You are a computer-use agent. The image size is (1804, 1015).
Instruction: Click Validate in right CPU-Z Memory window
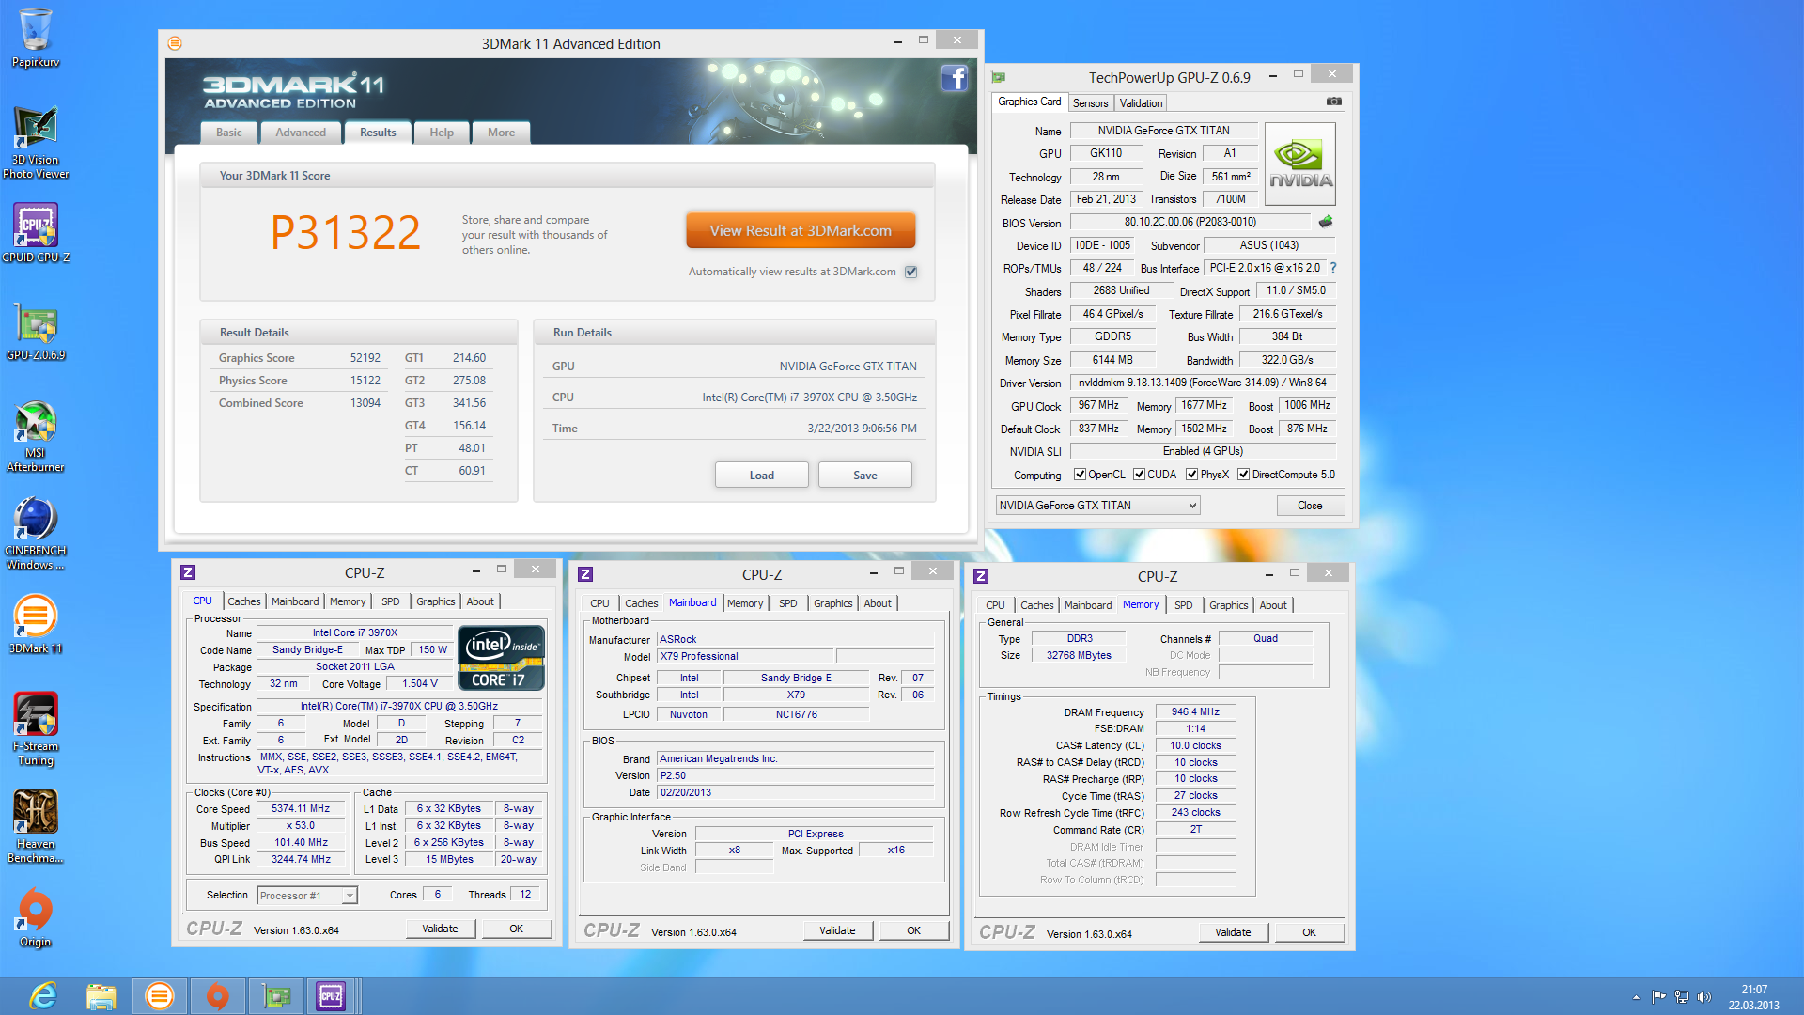[x=1233, y=932]
